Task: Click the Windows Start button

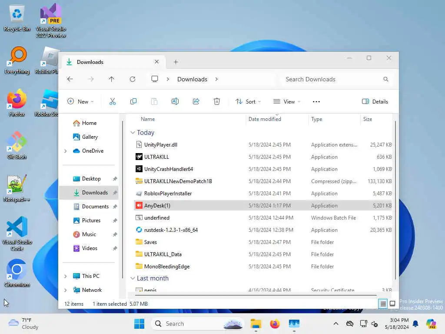Action: point(139,324)
